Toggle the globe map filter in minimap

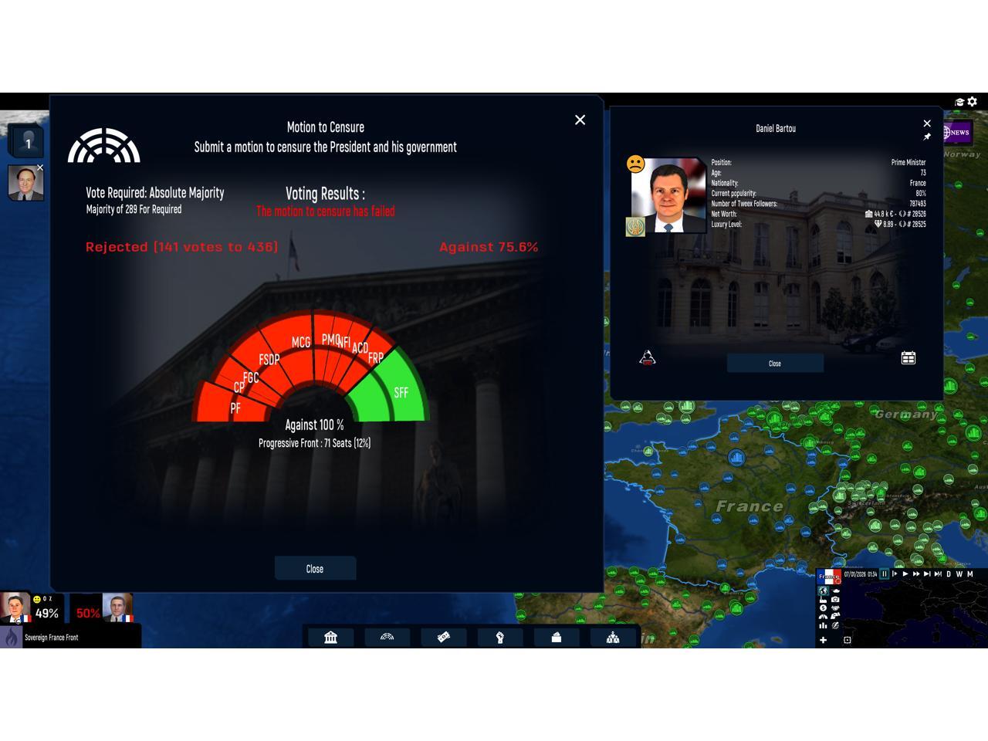pyautogui.click(x=823, y=590)
